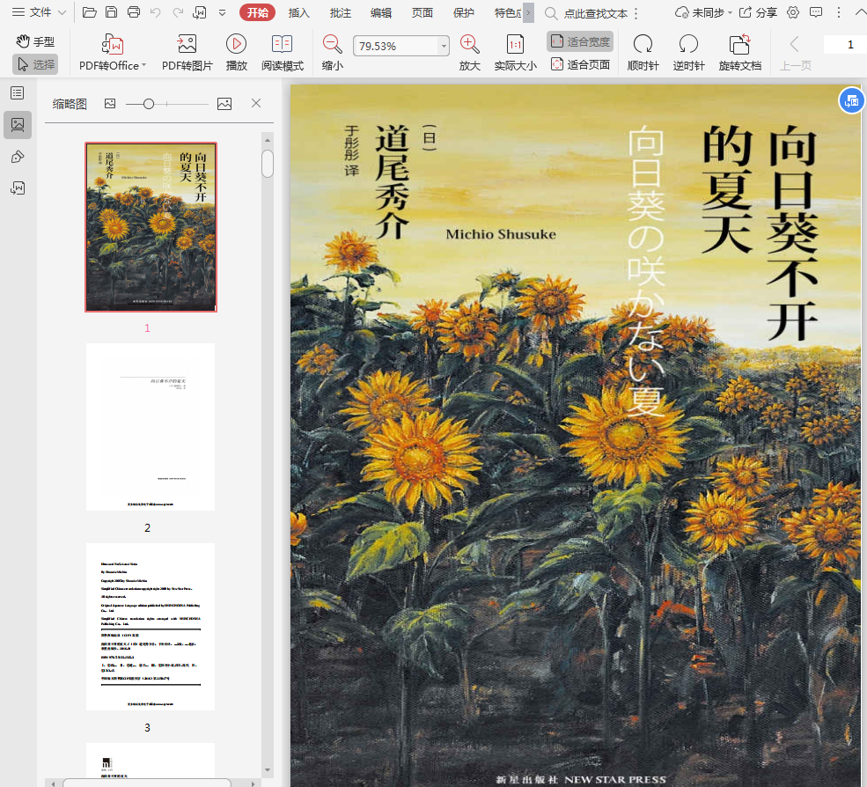Click the 播放 play button
This screenshot has width=867, height=787.
click(236, 53)
